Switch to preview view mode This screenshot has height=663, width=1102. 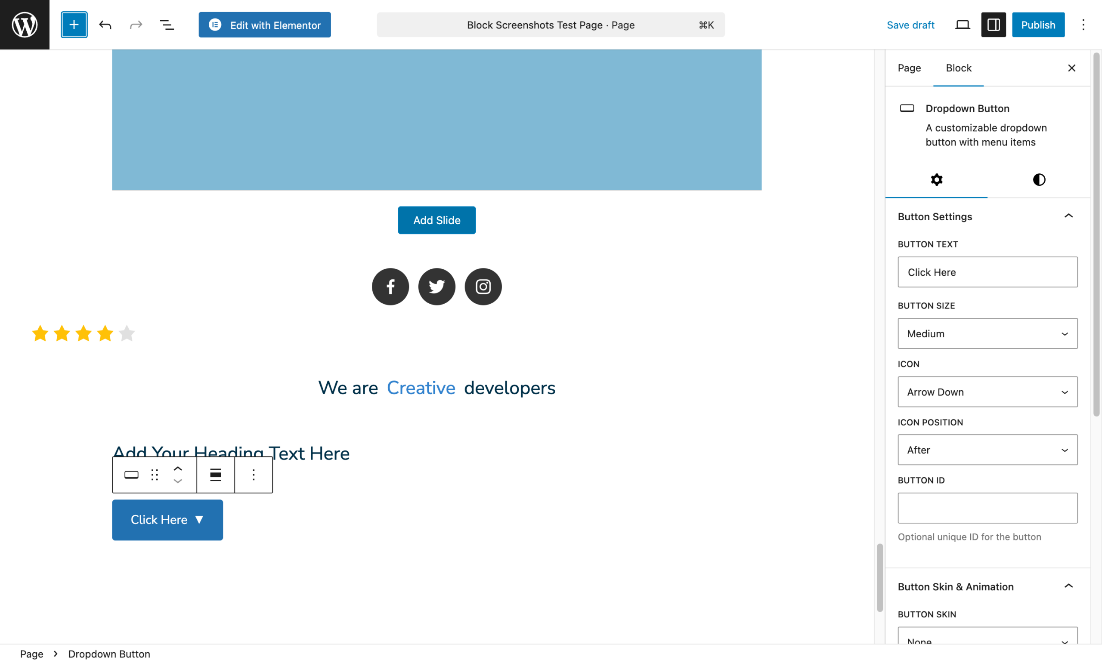coord(962,25)
